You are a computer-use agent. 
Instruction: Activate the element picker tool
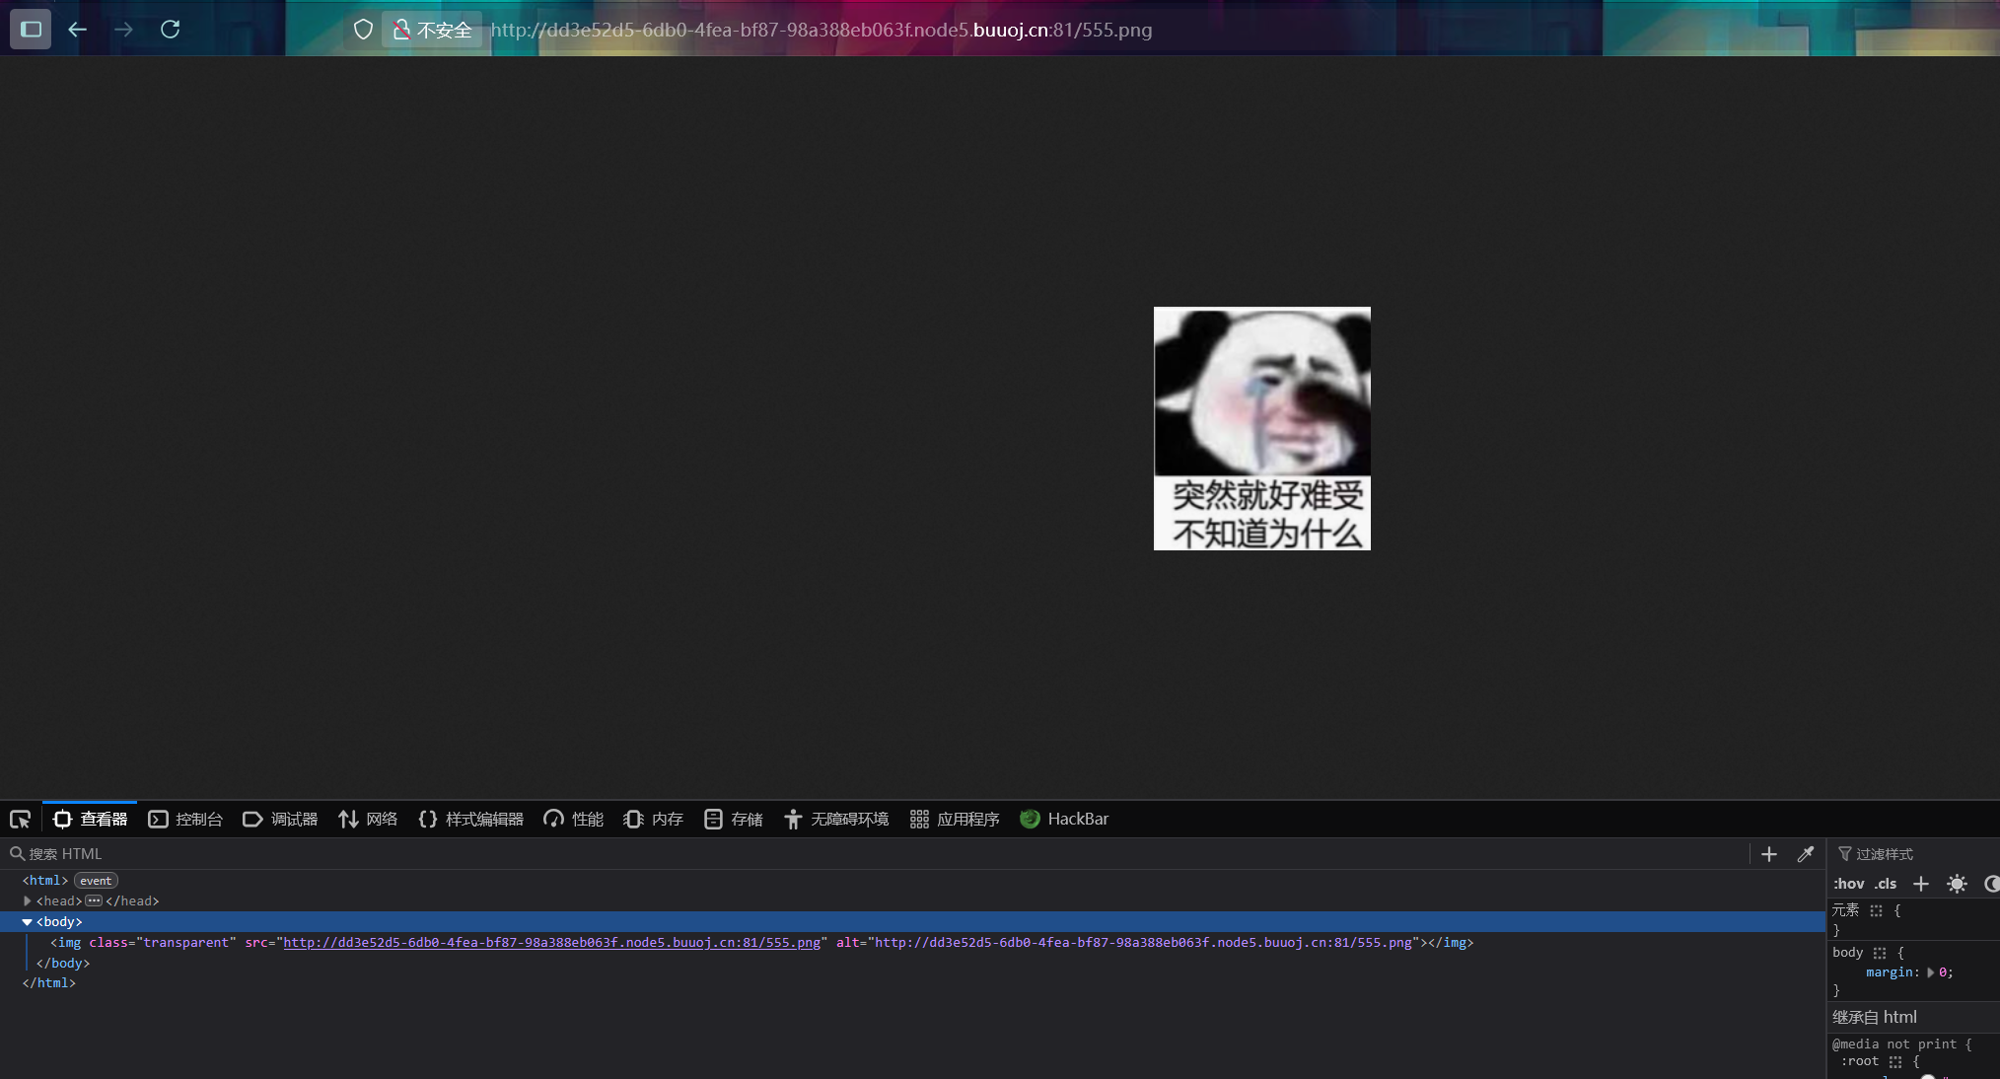(x=20, y=819)
